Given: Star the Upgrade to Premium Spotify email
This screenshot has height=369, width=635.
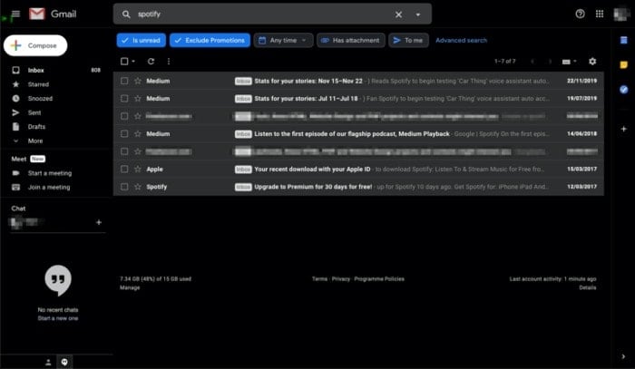Looking at the screenshot, I should pos(138,187).
